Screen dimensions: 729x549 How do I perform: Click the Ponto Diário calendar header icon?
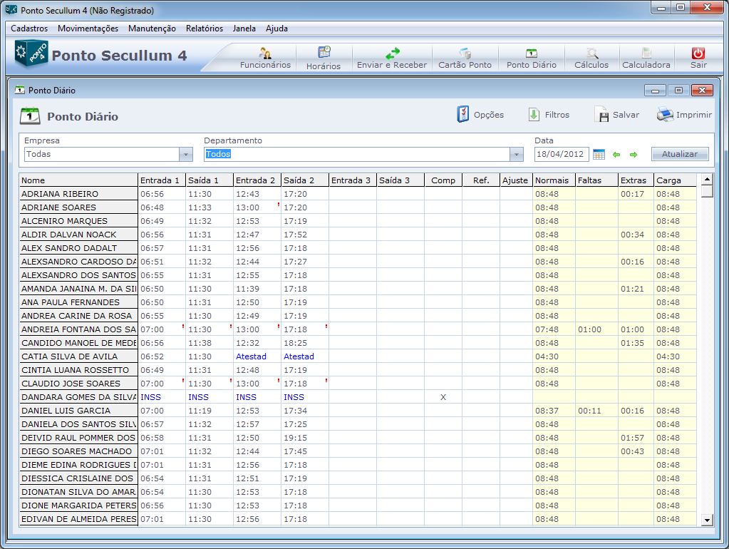pos(30,116)
